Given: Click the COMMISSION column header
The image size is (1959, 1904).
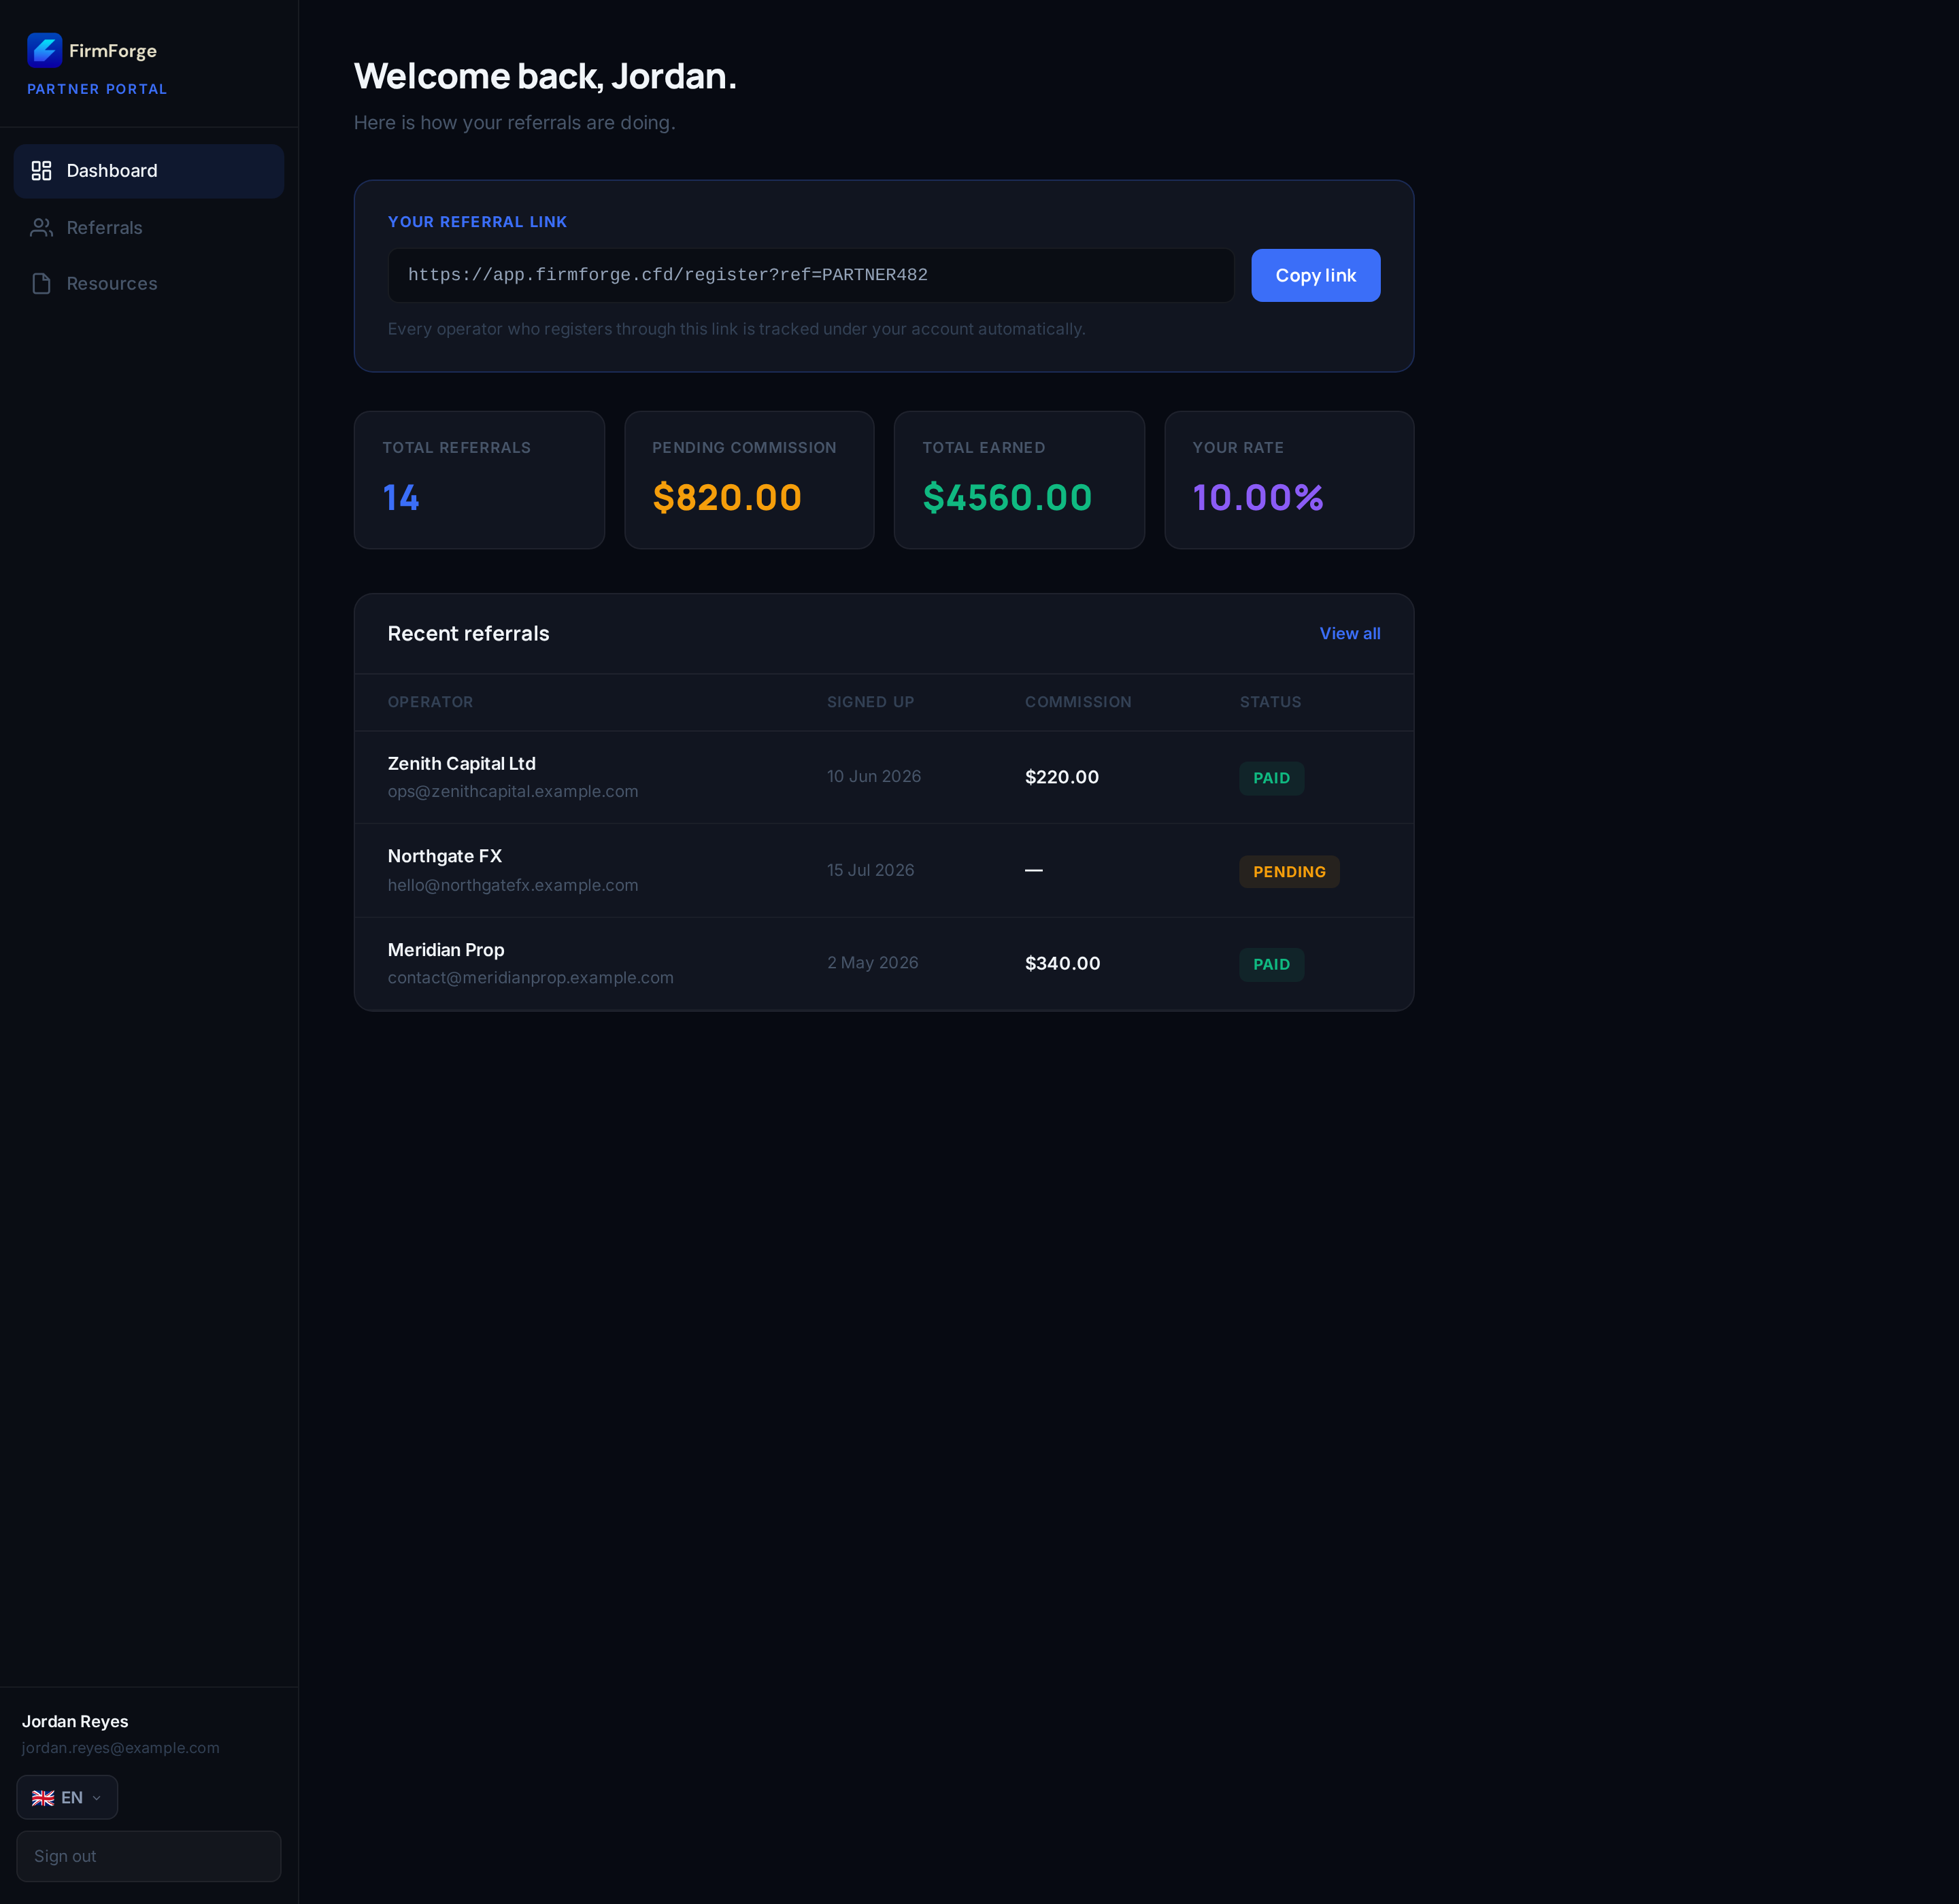Looking at the screenshot, I should 1079,703.
